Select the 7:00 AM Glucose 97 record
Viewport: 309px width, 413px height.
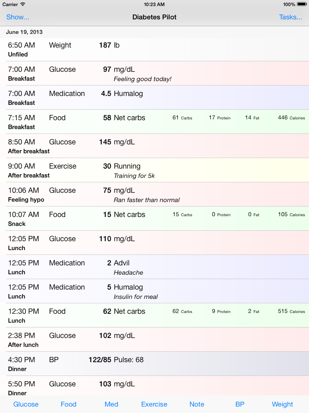tap(154, 73)
